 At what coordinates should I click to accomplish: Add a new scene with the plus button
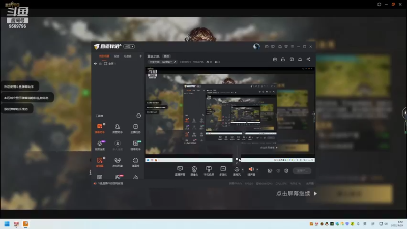pyautogui.click(x=141, y=56)
